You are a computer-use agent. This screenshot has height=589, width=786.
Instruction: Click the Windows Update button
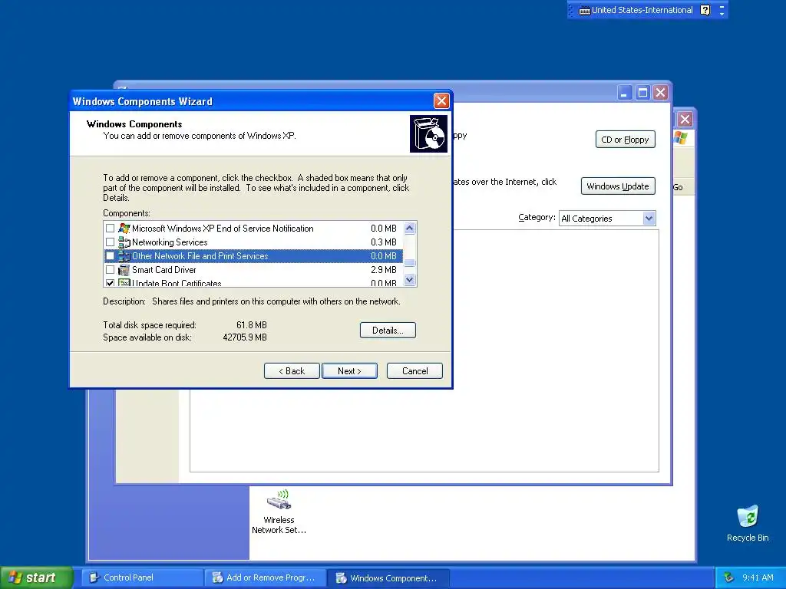pos(618,186)
